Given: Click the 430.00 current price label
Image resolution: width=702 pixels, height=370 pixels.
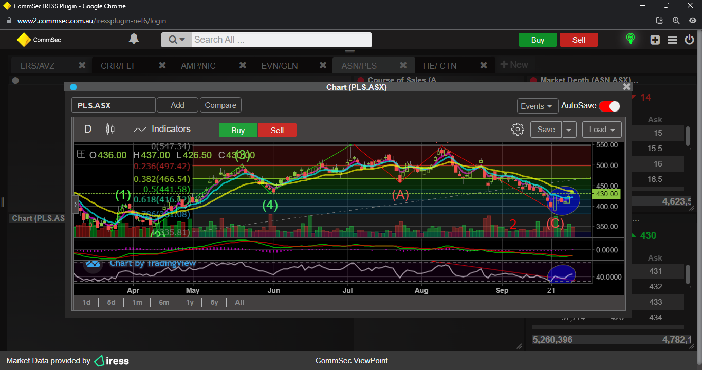Looking at the screenshot, I should 606,194.
